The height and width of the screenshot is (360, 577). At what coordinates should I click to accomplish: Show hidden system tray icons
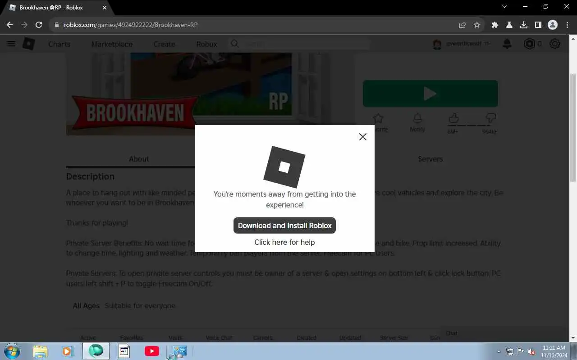click(499, 351)
